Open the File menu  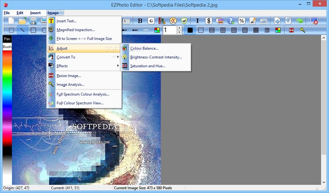coord(7,13)
